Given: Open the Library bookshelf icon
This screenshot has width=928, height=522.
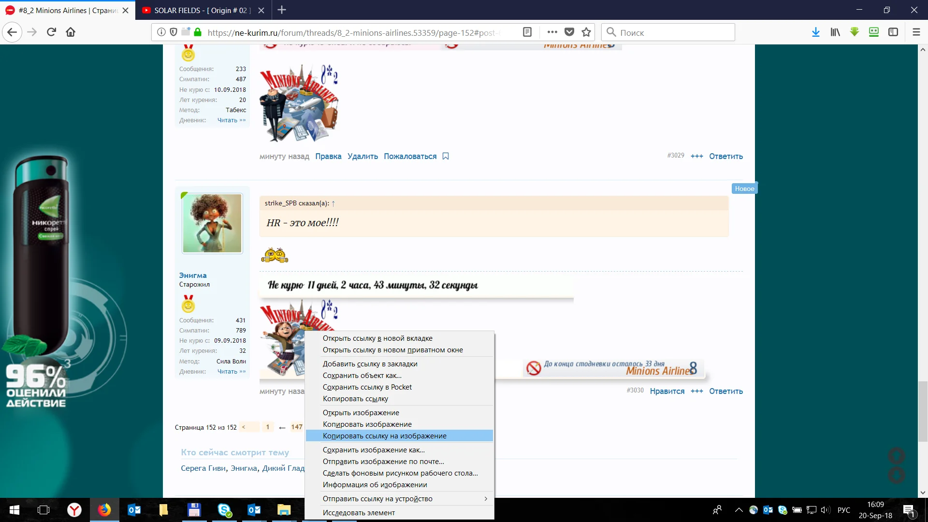Looking at the screenshot, I should [835, 32].
